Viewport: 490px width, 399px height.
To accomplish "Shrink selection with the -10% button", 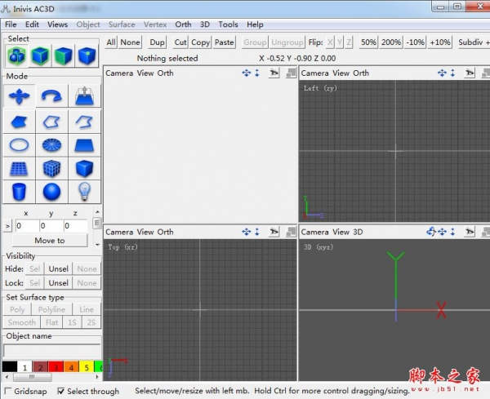I will pyautogui.click(x=416, y=42).
